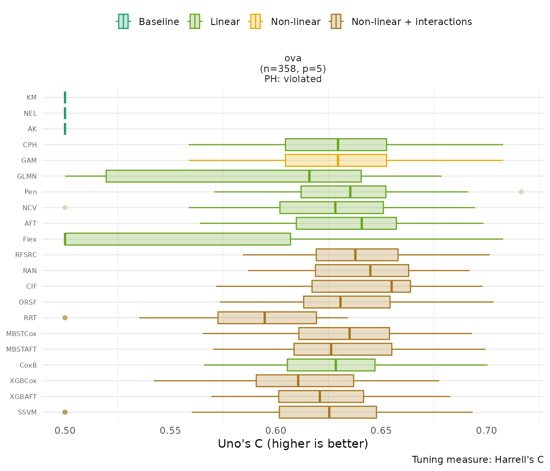Select the SSVM outlier dot

point(65,412)
